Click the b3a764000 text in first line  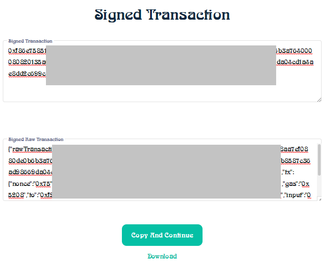tap(294, 51)
